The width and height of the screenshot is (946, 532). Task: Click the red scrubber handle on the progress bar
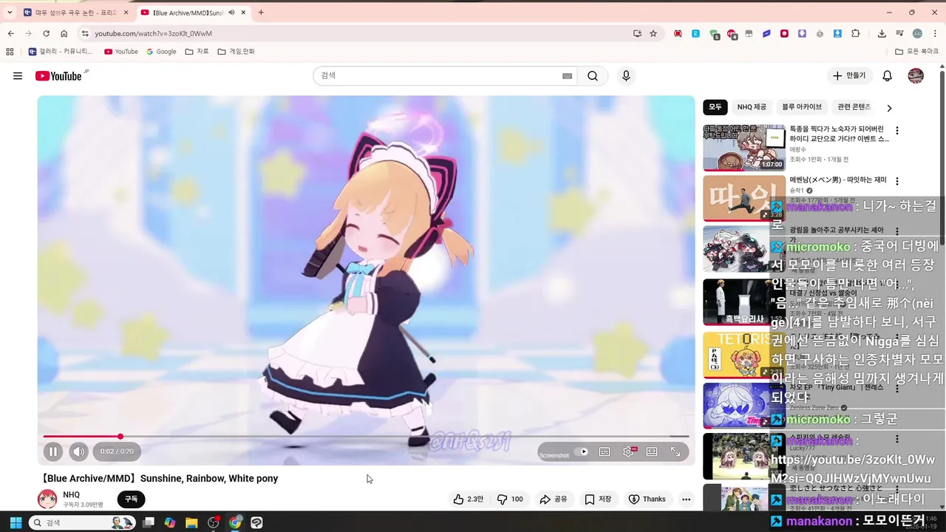pos(120,437)
